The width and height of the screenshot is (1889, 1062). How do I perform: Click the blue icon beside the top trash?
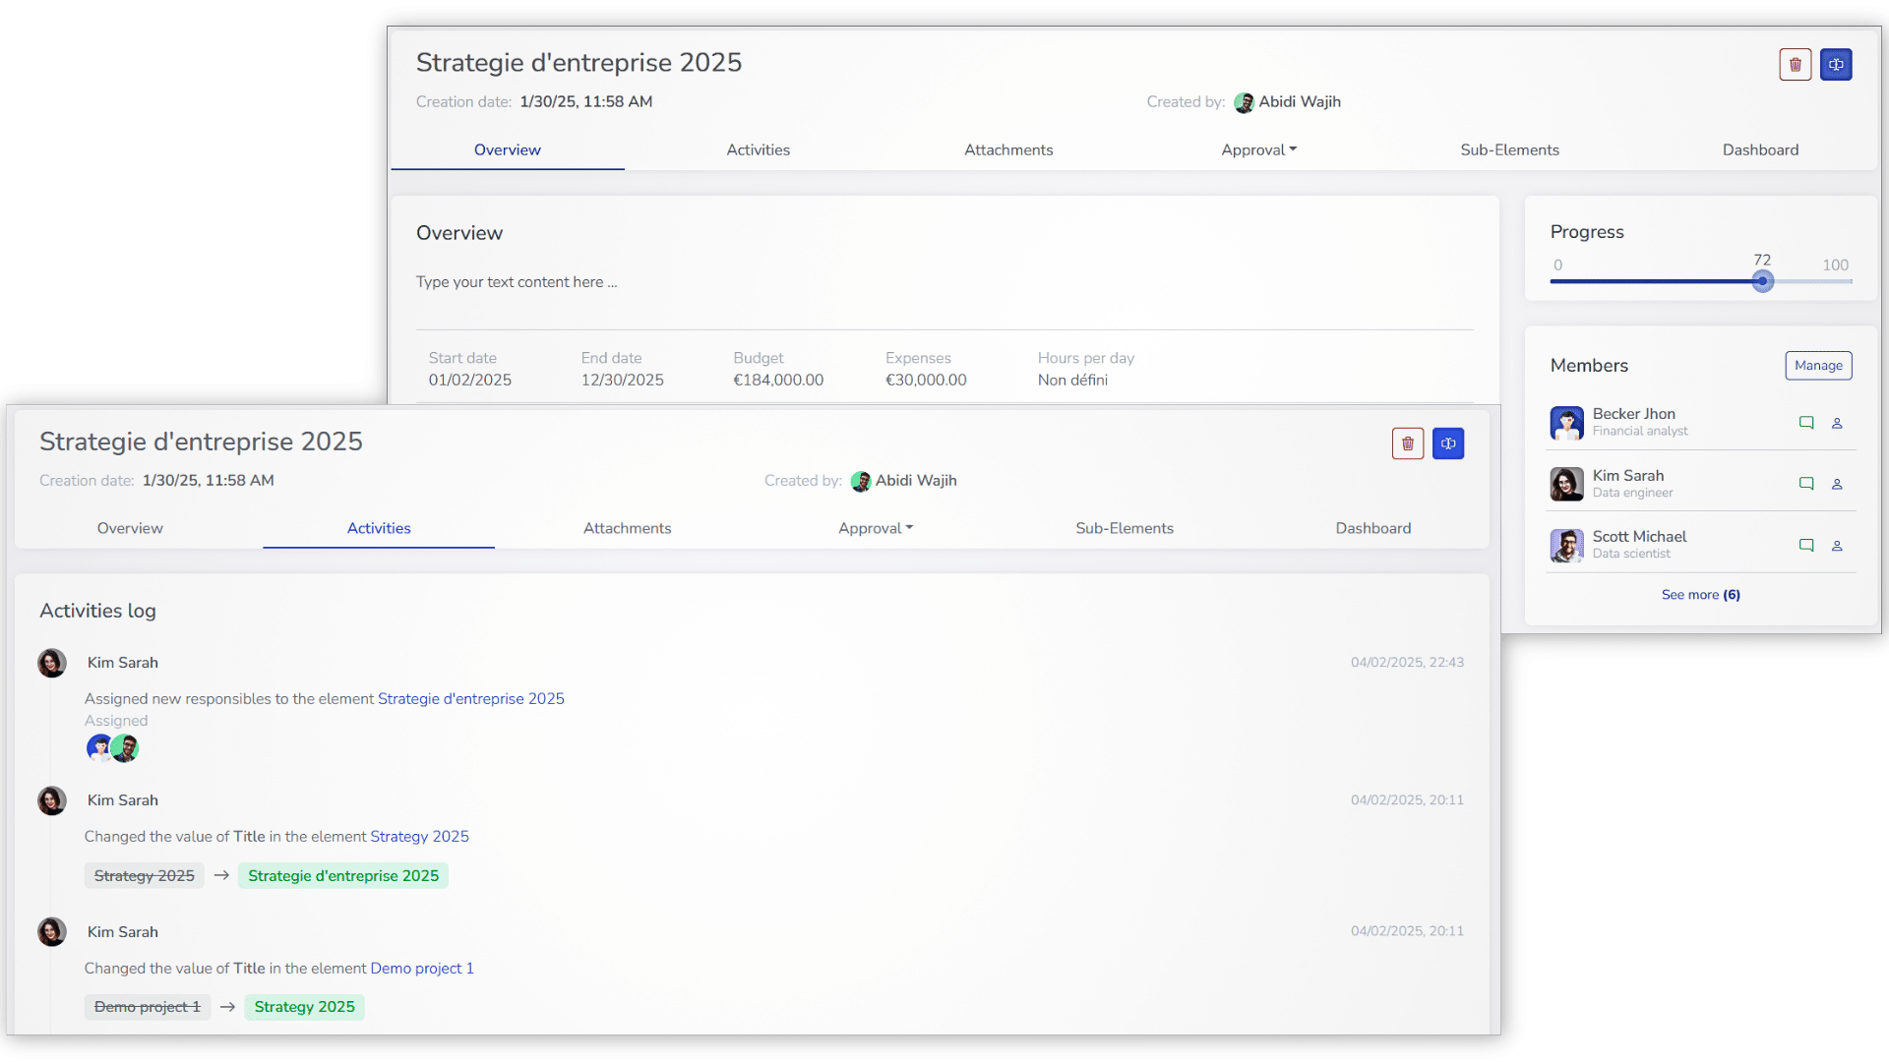click(x=1836, y=65)
